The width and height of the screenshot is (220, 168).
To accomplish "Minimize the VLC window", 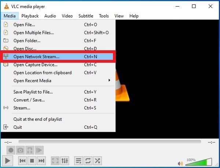I will (x=177, y=6).
